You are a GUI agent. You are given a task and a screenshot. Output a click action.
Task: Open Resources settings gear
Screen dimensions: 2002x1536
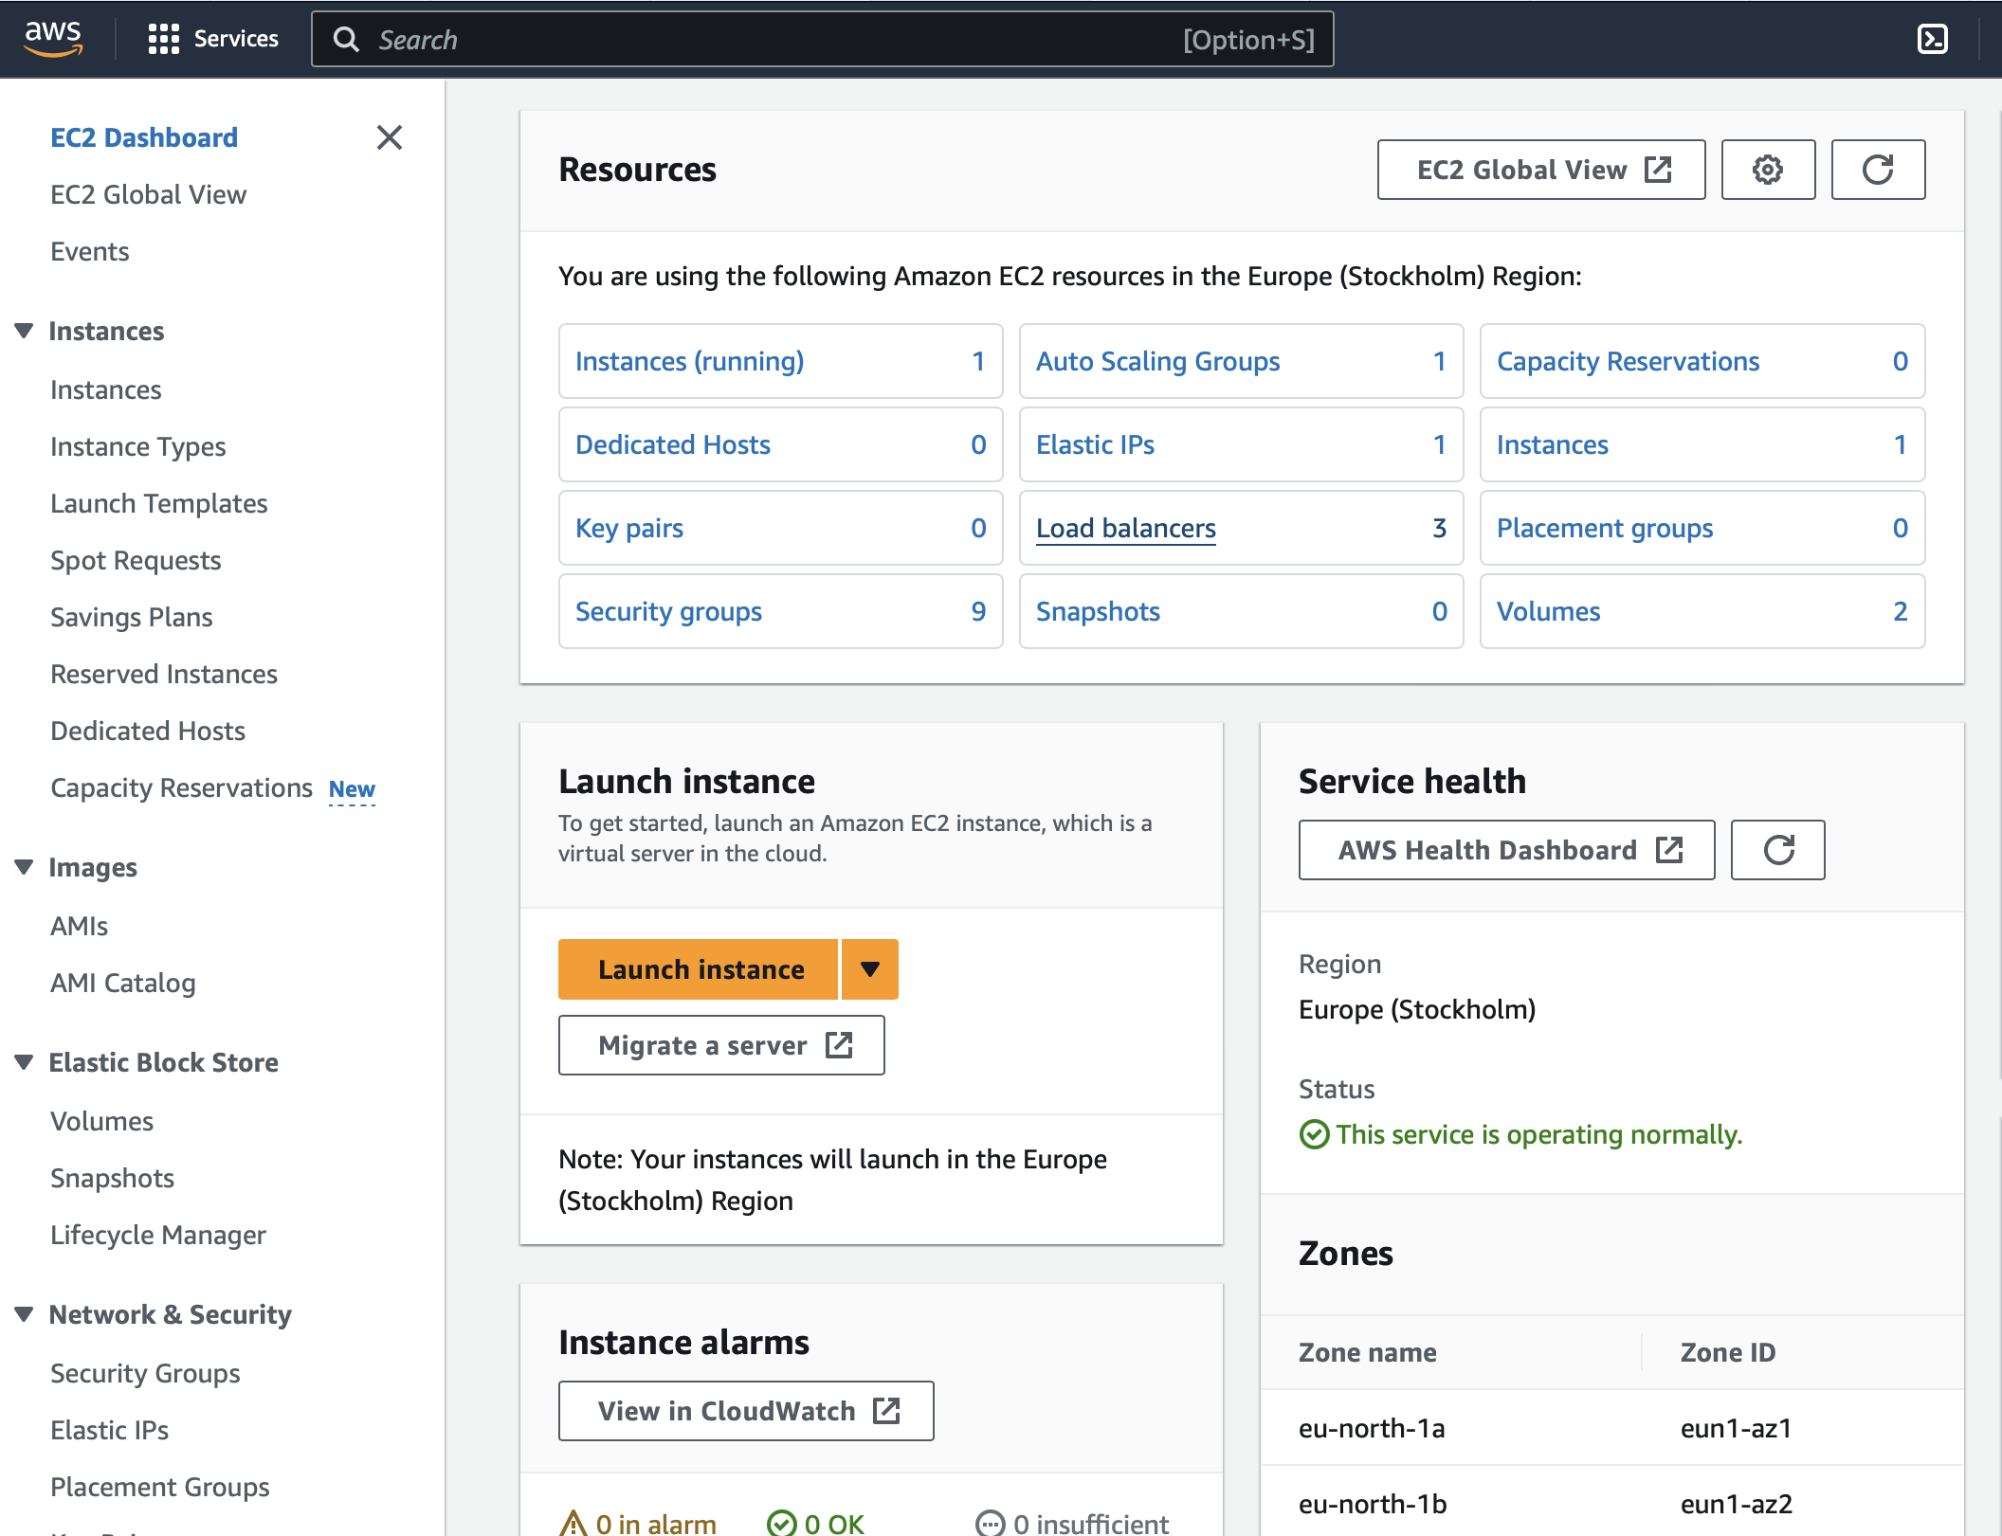(x=1768, y=170)
